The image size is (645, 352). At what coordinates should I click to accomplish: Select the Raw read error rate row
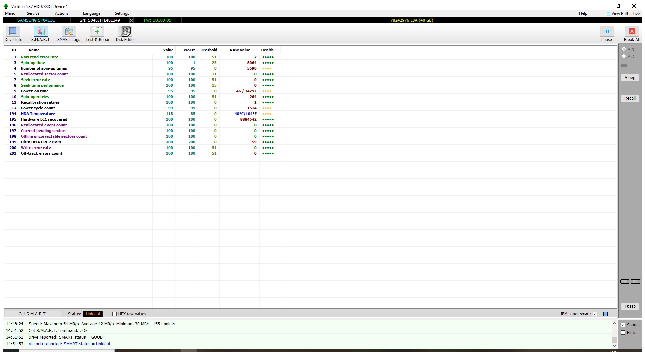(143, 57)
